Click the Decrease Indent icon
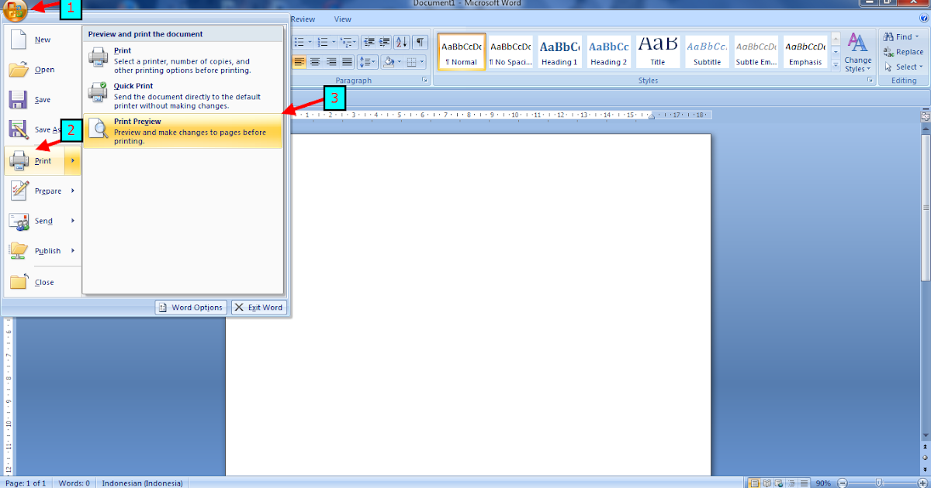Screen dimensions: 931x488 tap(369, 42)
